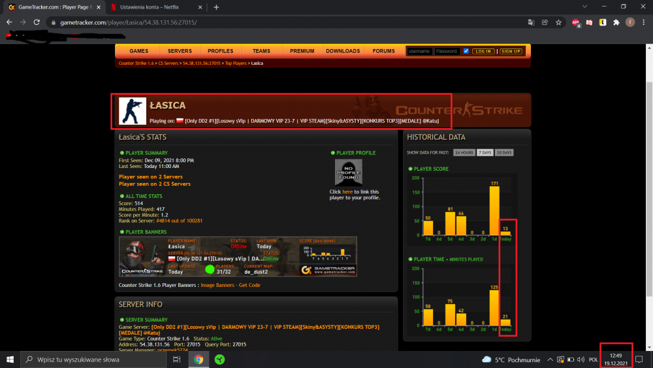Expand the tab search dropdown arrow
Screen dimensions: 653x368
pyautogui.click(x=584, y=7)
